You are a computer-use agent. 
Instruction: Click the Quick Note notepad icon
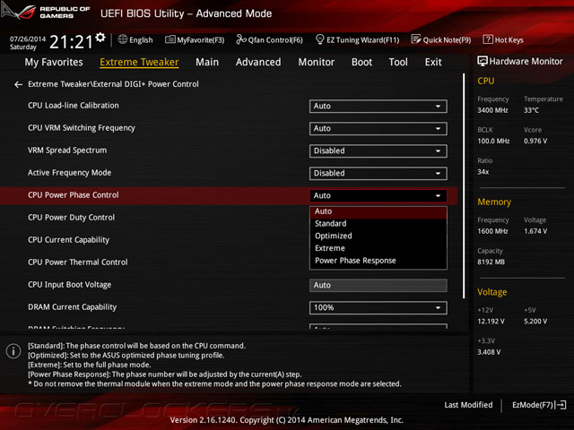click(416, 39)
